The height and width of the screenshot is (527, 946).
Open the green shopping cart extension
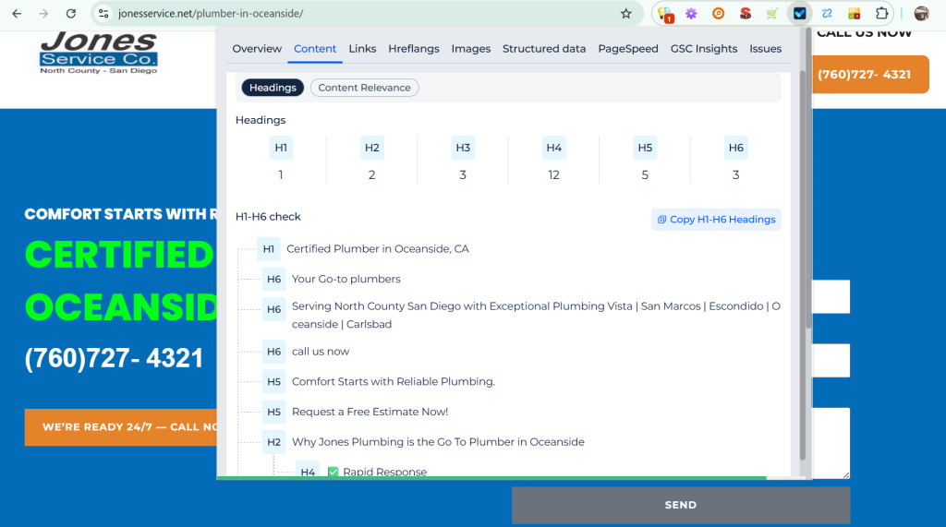[771, 14]
